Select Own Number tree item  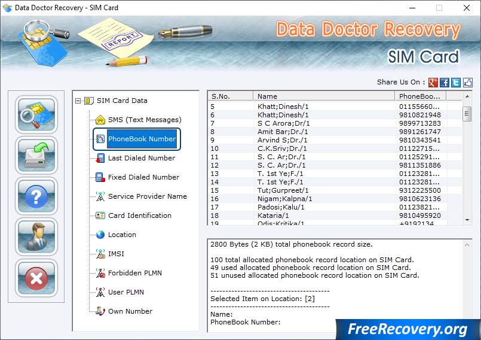click(130, 311)
